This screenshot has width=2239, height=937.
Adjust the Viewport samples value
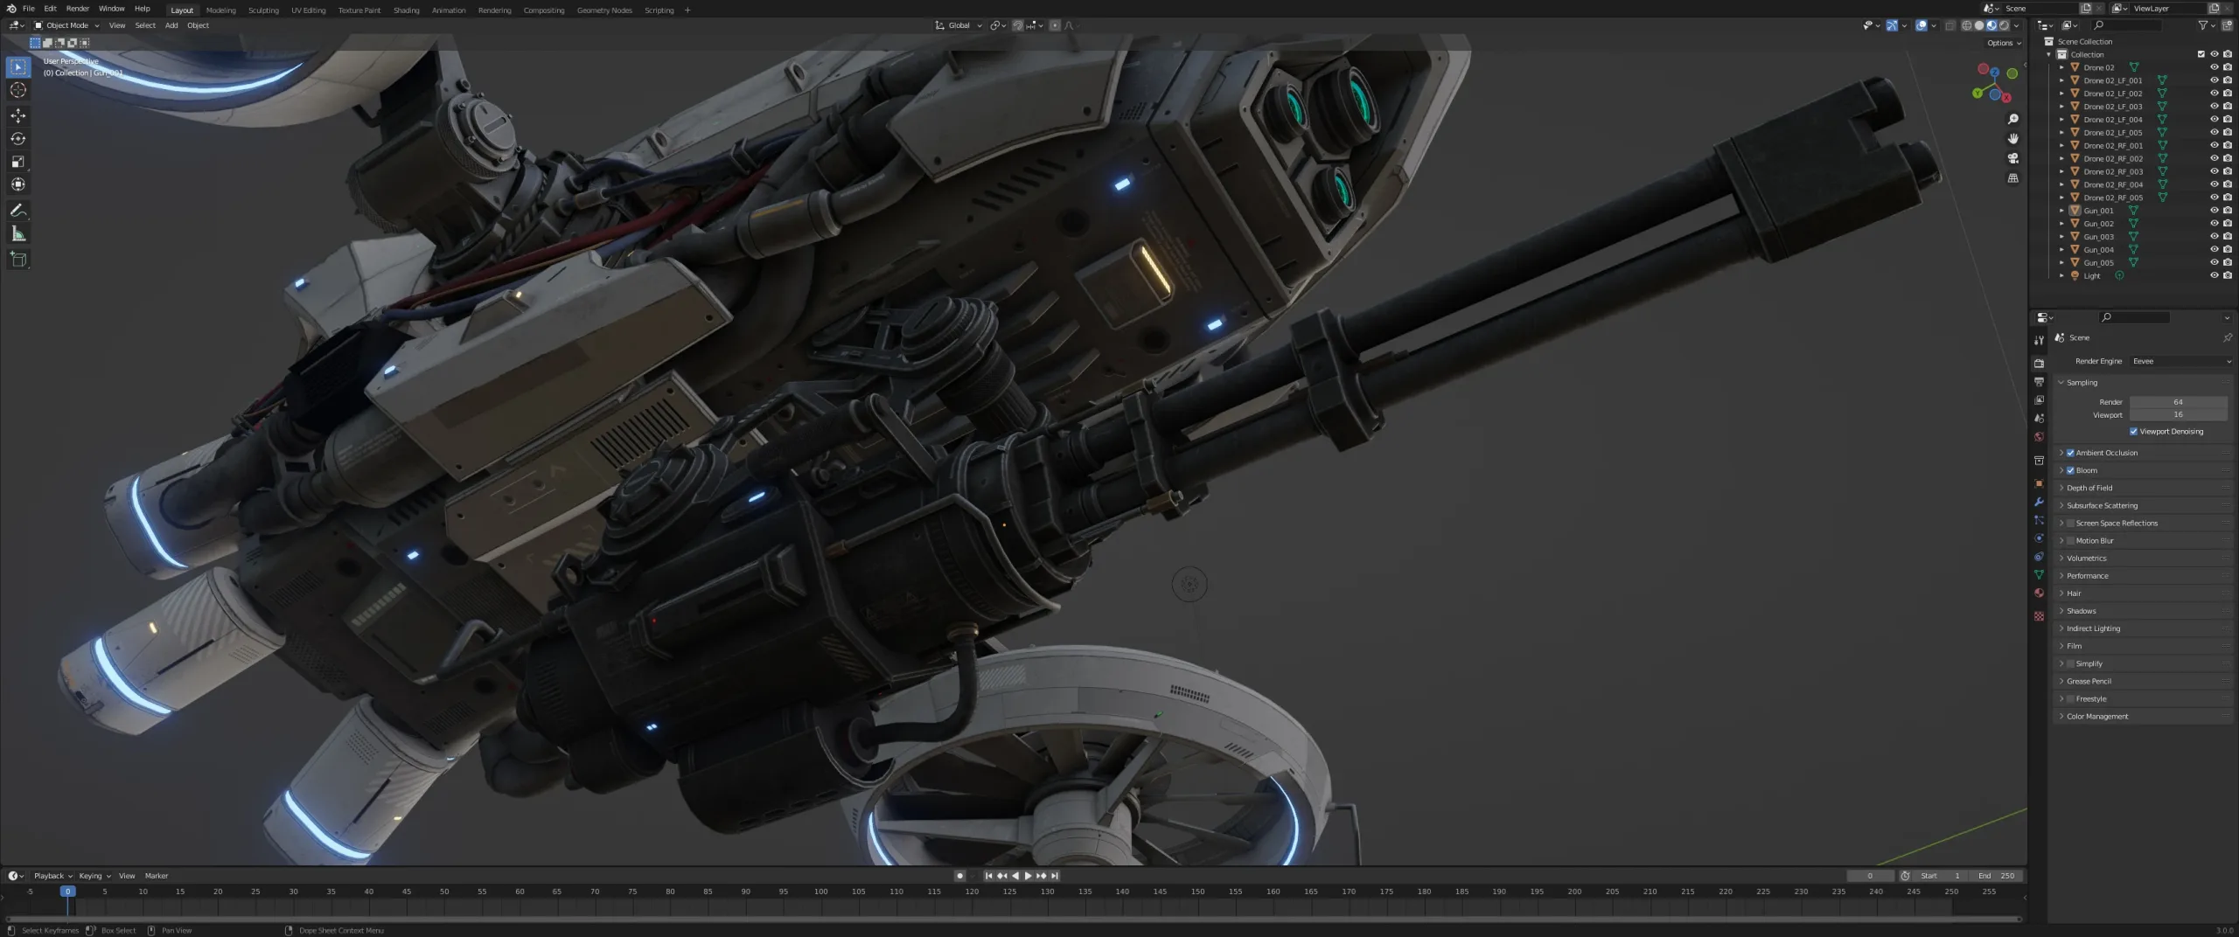click(x=2179, y=414)
